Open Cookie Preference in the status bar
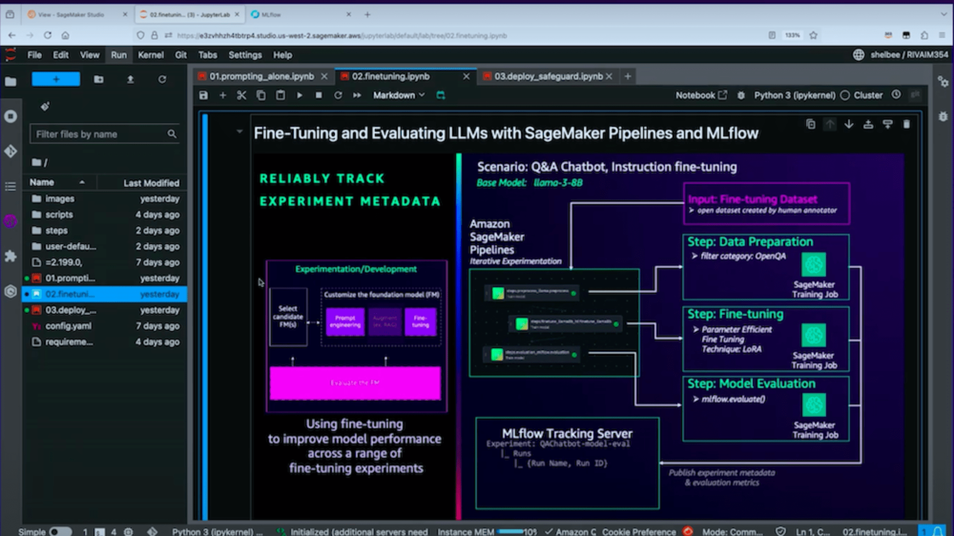This screenshot has width=954, height=536. click(639, 531)
